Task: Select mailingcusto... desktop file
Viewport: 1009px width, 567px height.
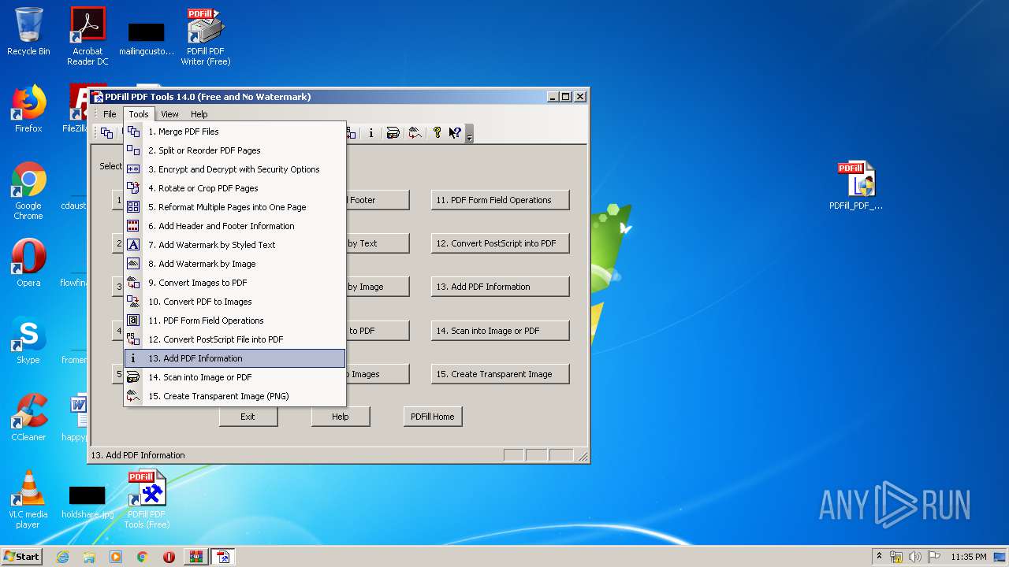Action: point(147,39)
